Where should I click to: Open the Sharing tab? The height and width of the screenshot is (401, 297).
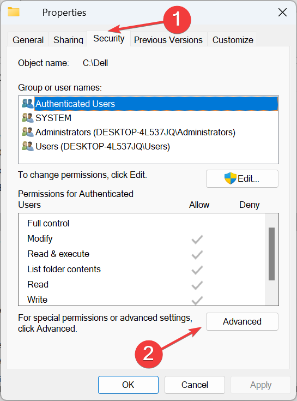68,40
